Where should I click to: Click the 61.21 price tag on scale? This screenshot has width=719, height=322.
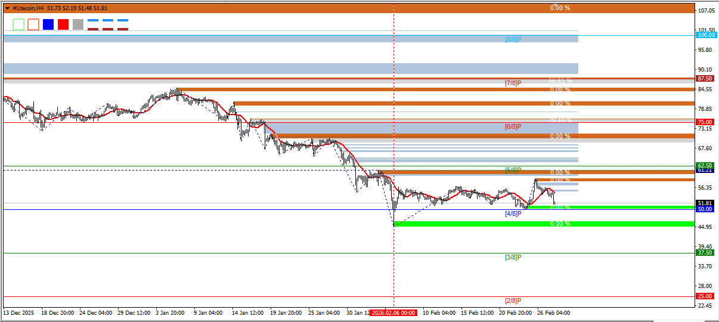705,171
